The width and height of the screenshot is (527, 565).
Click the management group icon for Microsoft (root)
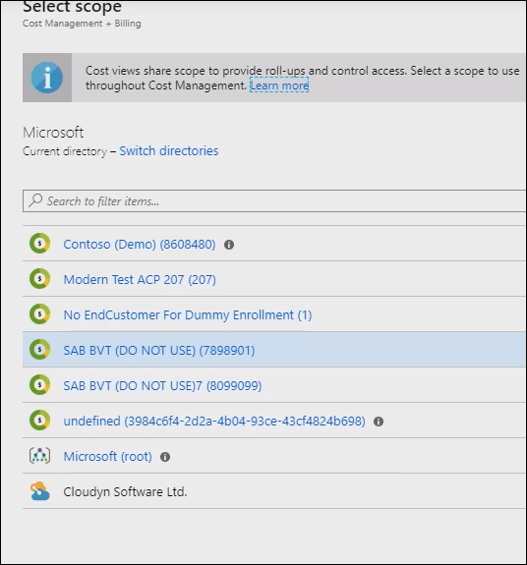(x=39, y=456)
